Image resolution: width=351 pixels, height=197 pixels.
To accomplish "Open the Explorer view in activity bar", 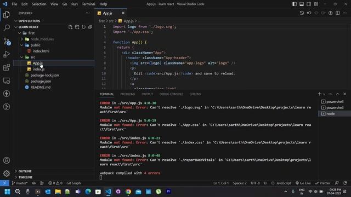I will [x=7, y=15].
